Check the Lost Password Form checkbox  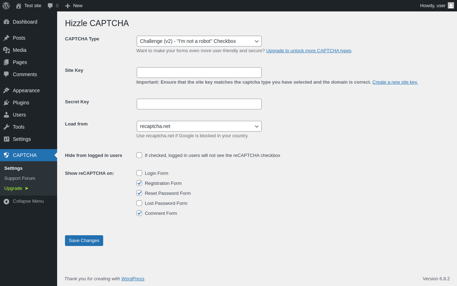(x=139, y=203)
